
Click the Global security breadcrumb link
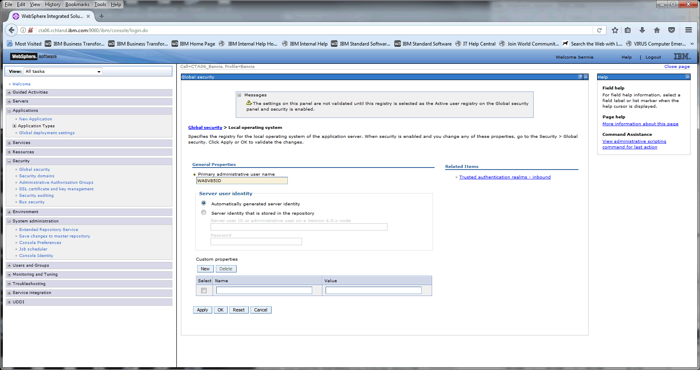click(205, 128)
